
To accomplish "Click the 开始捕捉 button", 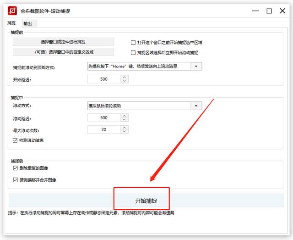I will point(146,201).
